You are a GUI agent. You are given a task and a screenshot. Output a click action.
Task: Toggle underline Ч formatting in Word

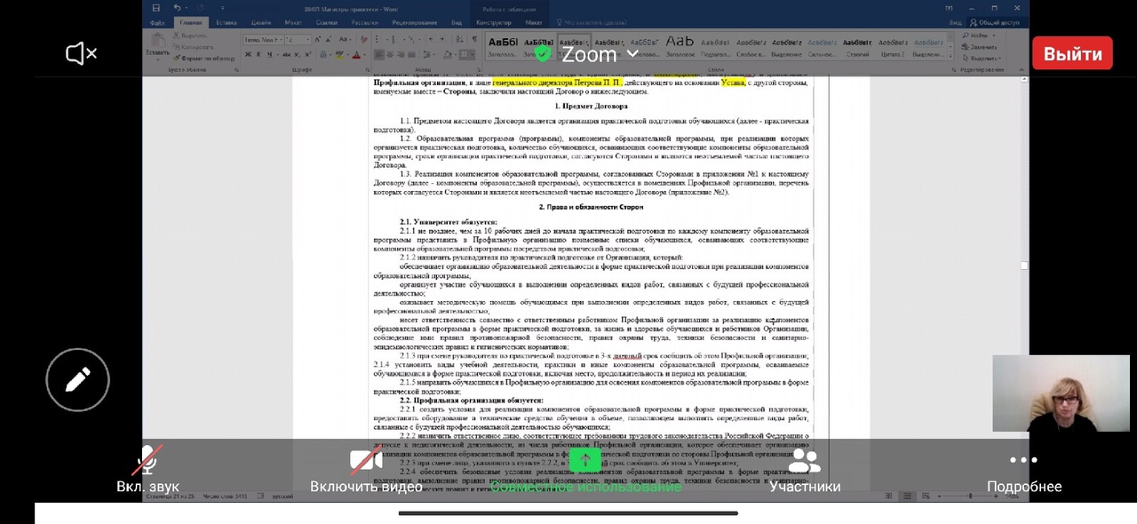pyautogui.click(x=269, y=55)
